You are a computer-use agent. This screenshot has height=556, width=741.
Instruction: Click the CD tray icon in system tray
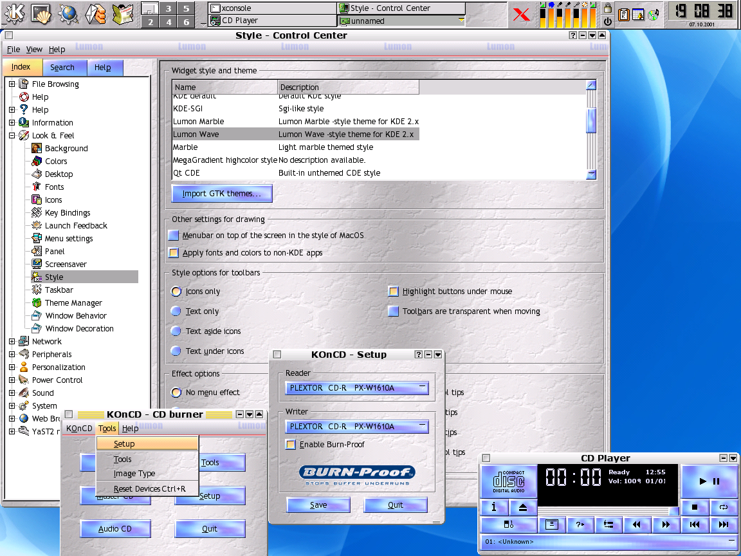pyautogui.click(x=653, y=15)
